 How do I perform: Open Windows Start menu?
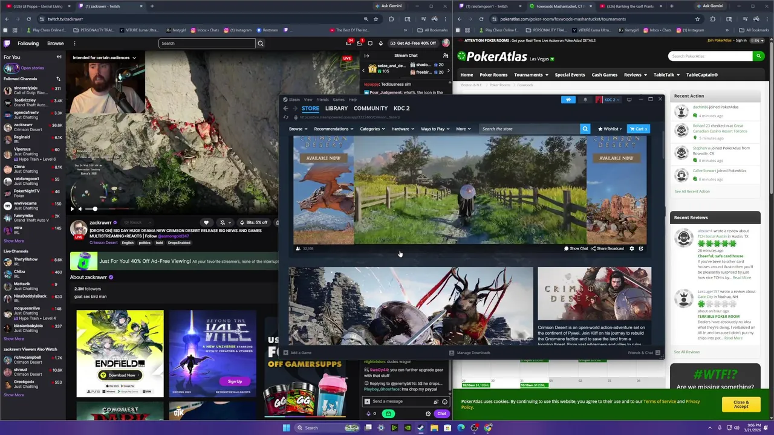click(x=286, y=428)
